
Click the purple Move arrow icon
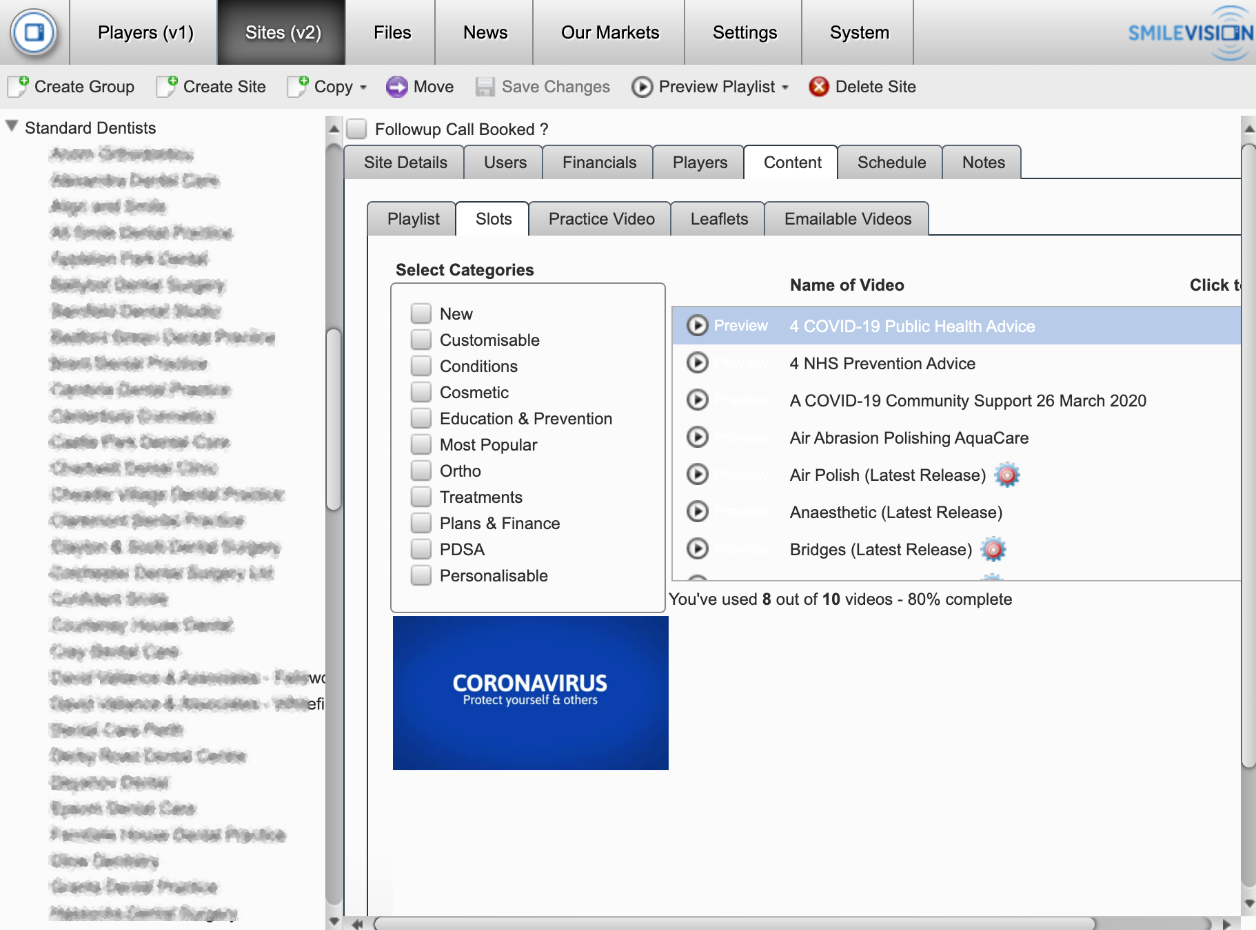397,87
